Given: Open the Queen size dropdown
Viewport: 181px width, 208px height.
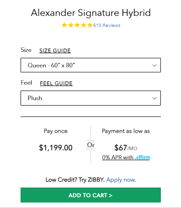Looking at the screenshot, I should pos(90,65).
